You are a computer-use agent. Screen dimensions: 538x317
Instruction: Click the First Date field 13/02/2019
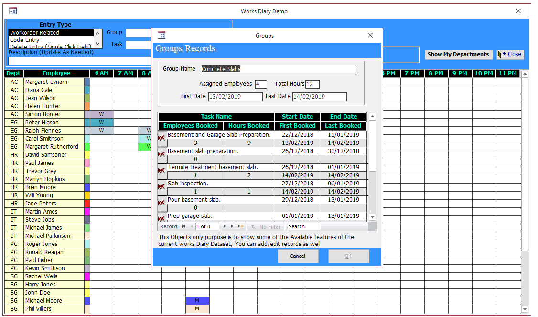236,97
